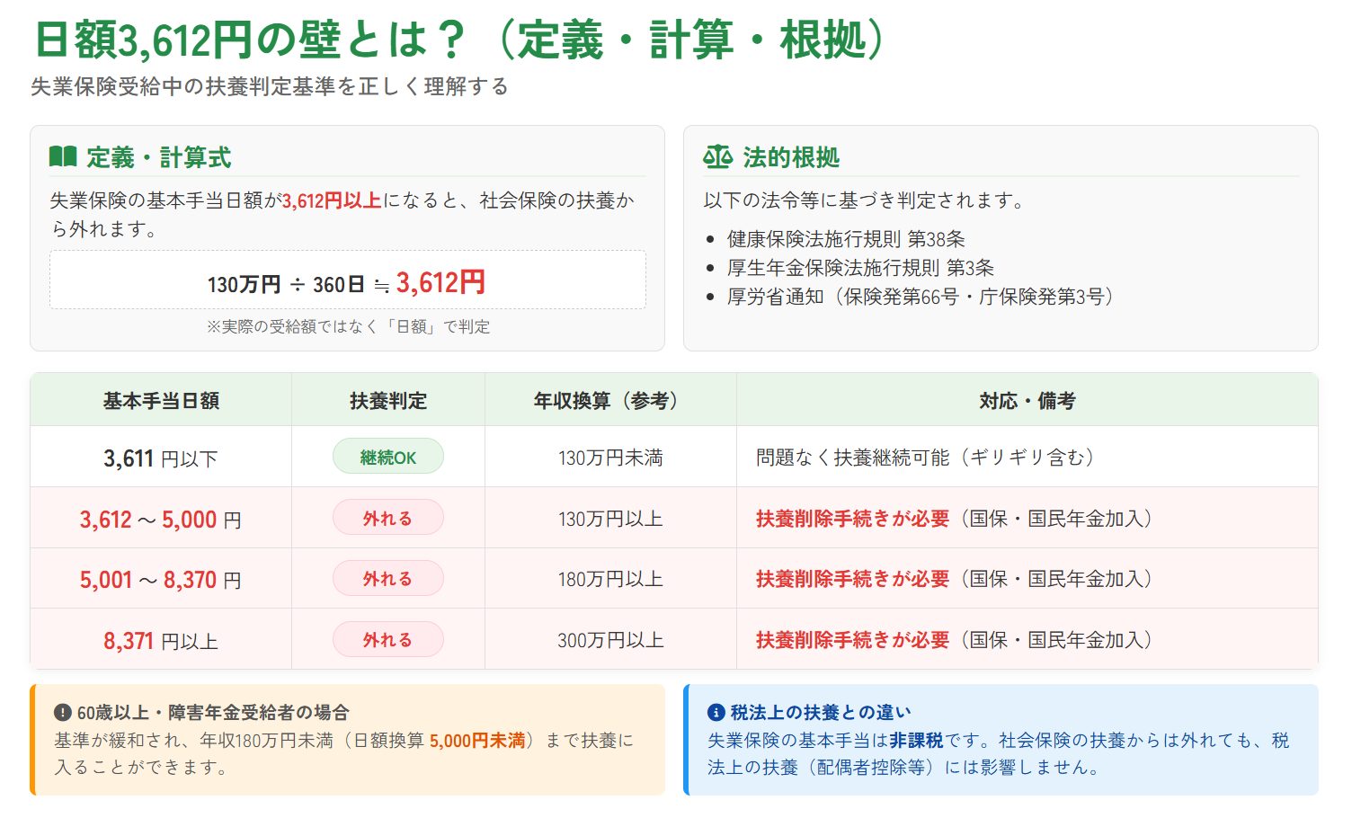Click the exclamation icon in the 60歳以上 notice

tap(62, 713)
